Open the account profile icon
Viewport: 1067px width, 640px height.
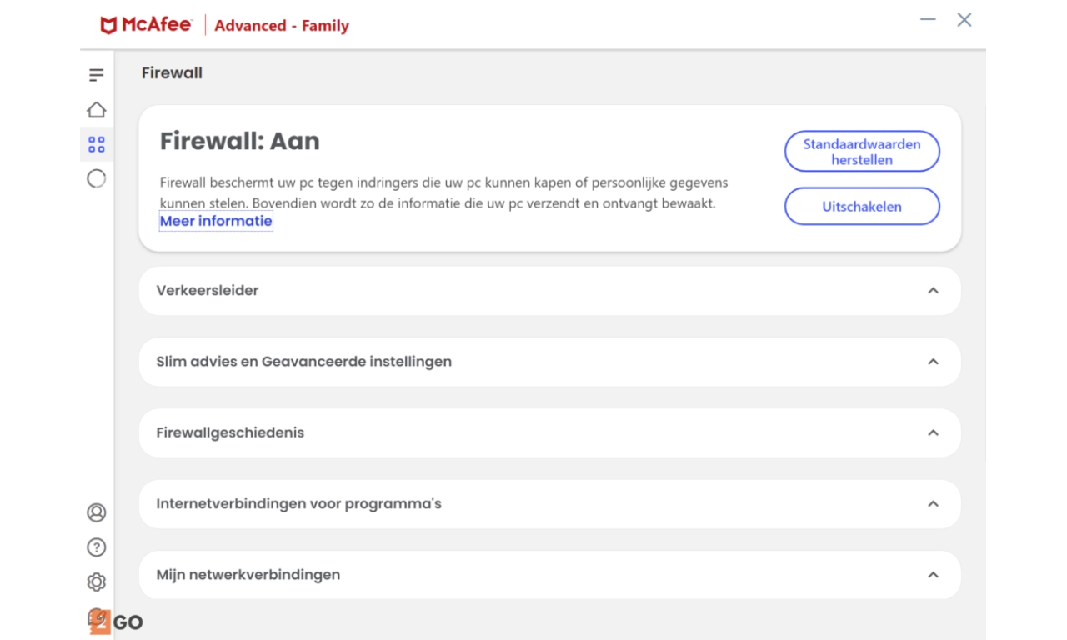(97, 512)
